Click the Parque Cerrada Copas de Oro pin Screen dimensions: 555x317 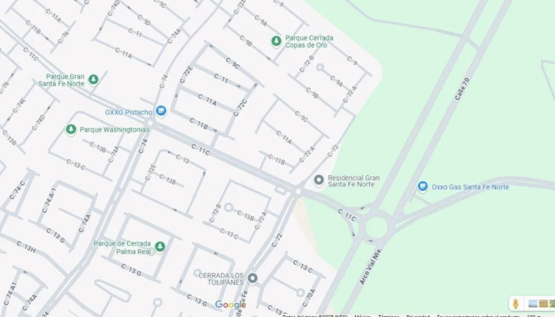(276, 41)
